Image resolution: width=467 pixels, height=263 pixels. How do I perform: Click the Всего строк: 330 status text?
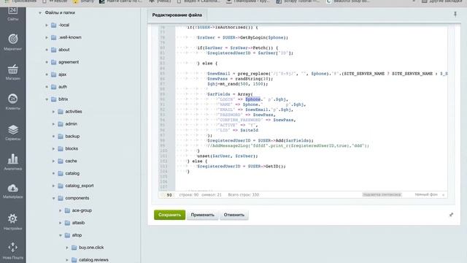click(244, 195)
